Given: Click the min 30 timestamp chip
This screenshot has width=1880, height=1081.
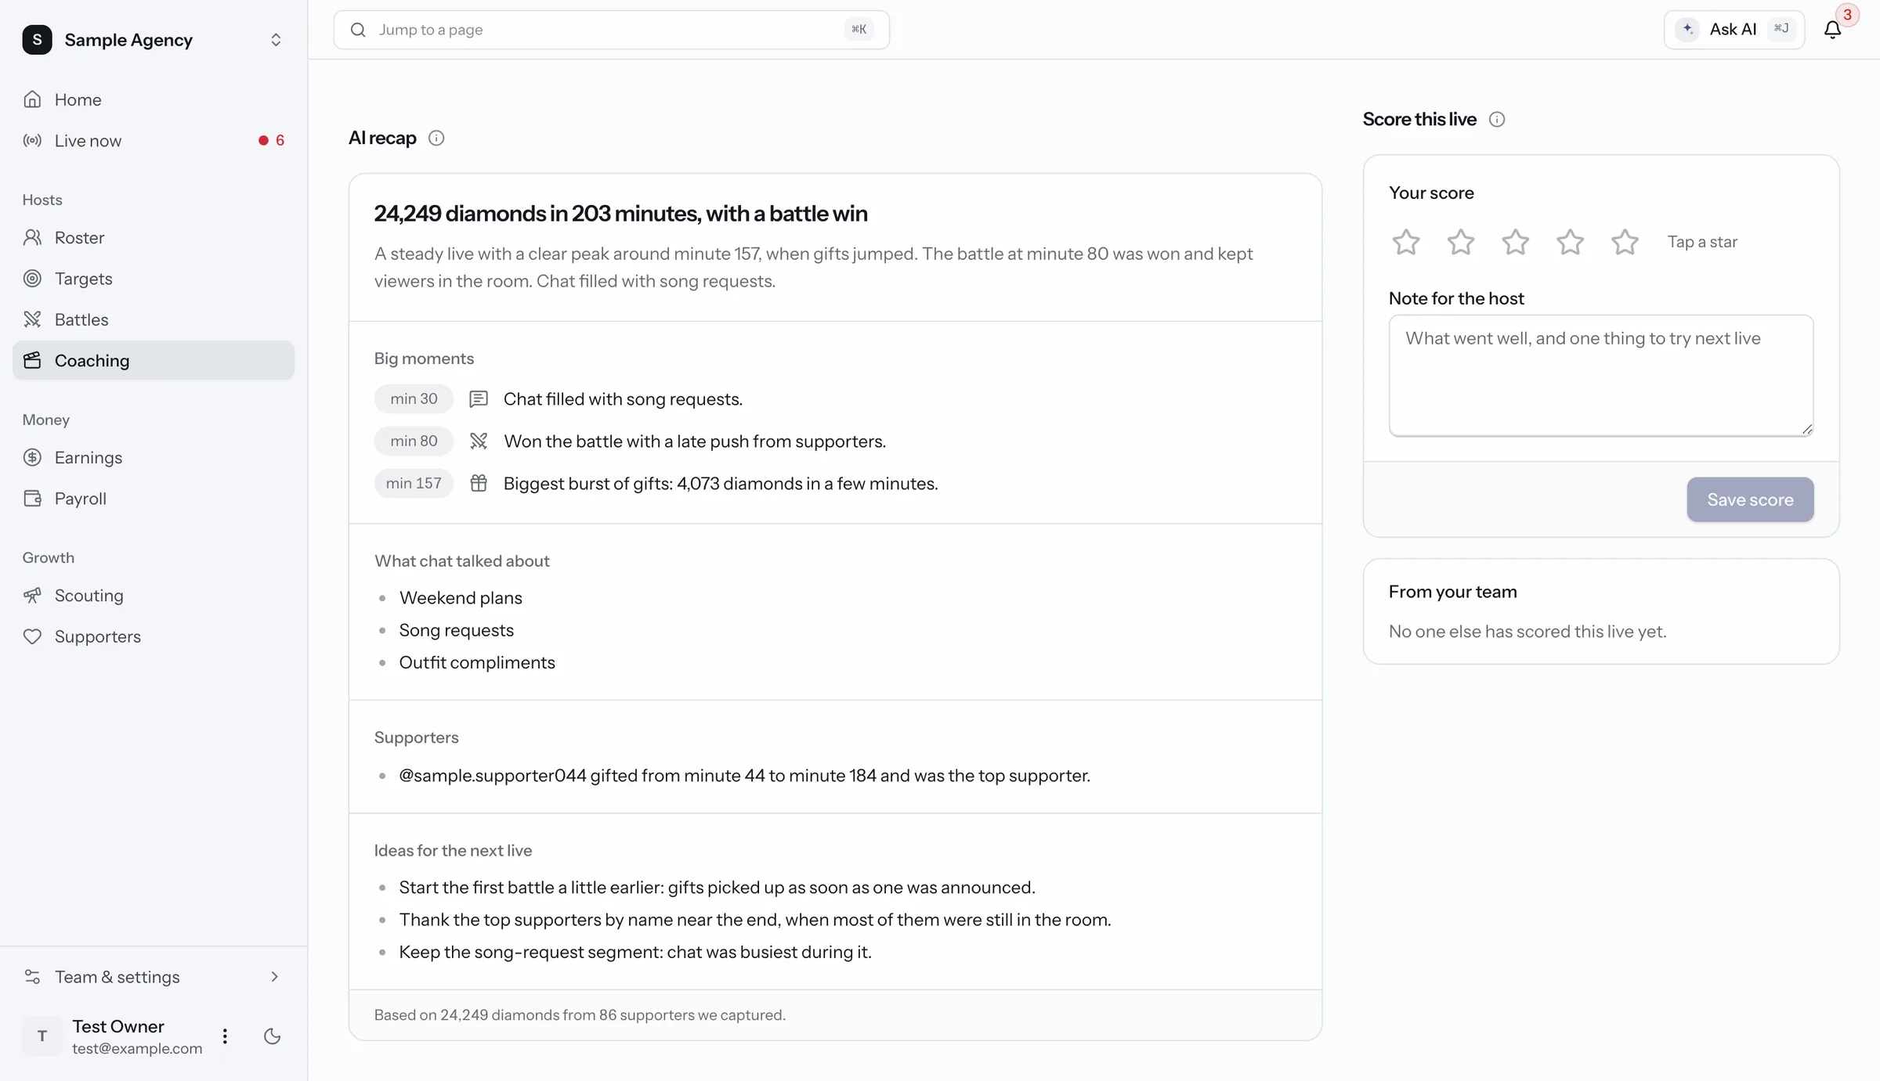Looking at the screenshot, I should pyautogui.click(x=414, y=398).
